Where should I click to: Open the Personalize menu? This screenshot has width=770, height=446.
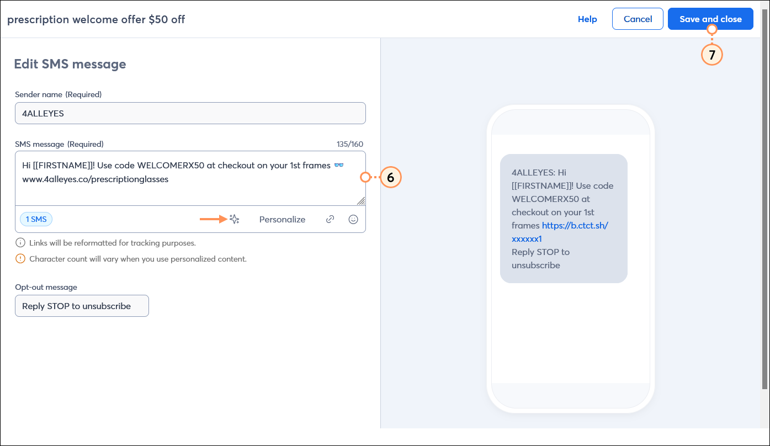point(282,219)
